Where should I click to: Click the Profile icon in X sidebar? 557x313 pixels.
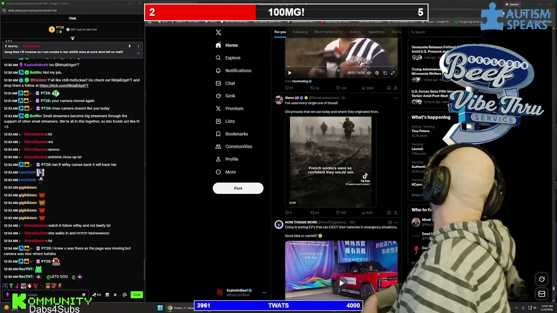coord(218,159)
